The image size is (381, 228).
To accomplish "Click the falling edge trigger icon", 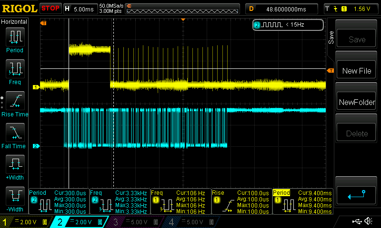I will [336, 9].
